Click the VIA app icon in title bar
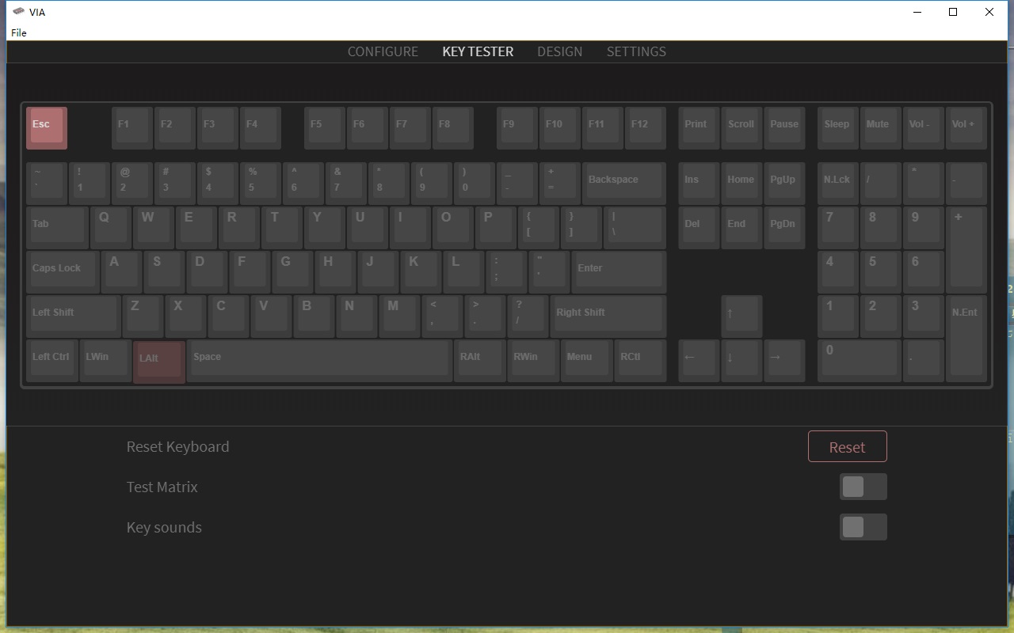Viewport: 1014px width, 633px height. (19, 12)
